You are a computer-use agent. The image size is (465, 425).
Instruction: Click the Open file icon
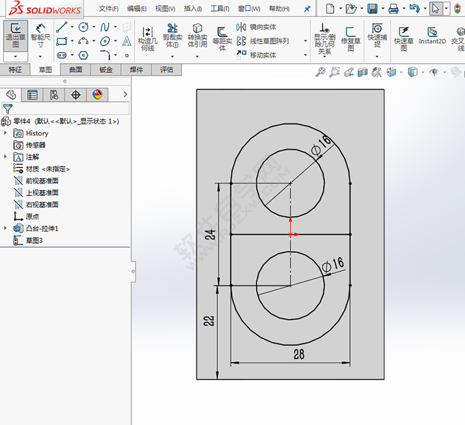coord(351,8)
